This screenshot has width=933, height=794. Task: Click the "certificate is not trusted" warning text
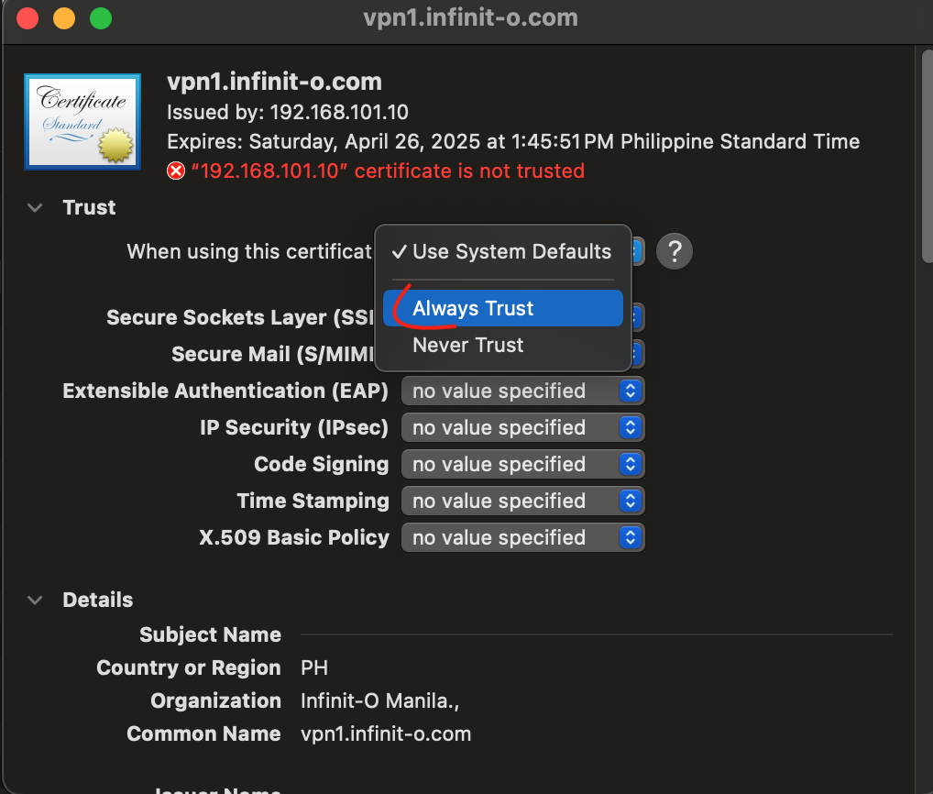click(388, 171)
